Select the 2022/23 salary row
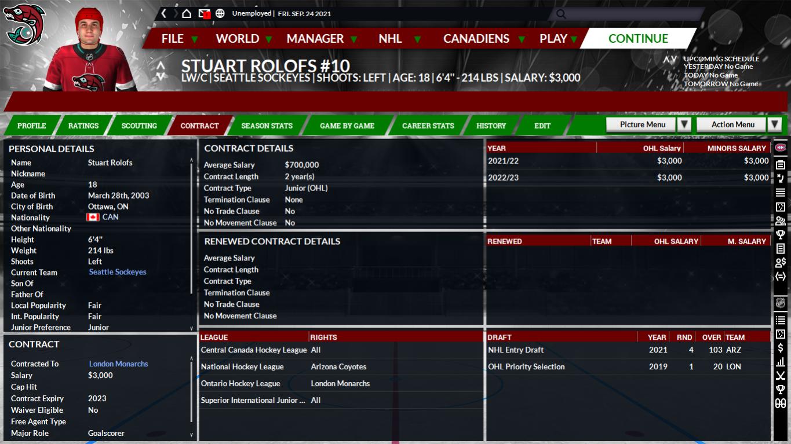 [x=629, y=178]
